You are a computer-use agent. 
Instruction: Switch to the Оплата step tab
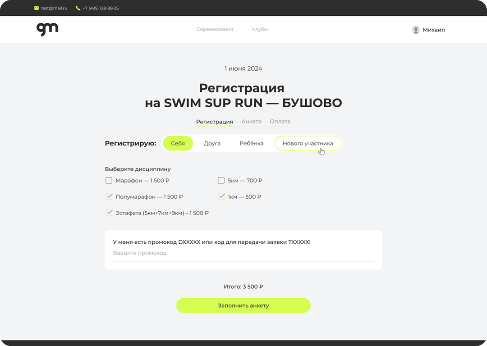(x=280, y=122)
